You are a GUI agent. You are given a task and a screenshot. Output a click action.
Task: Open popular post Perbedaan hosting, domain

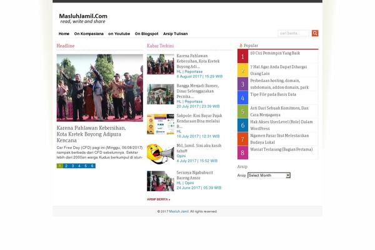pos(279,84)
